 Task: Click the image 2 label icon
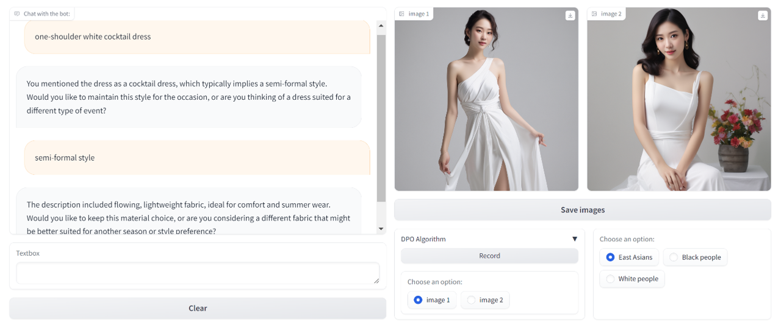[594, 14]
